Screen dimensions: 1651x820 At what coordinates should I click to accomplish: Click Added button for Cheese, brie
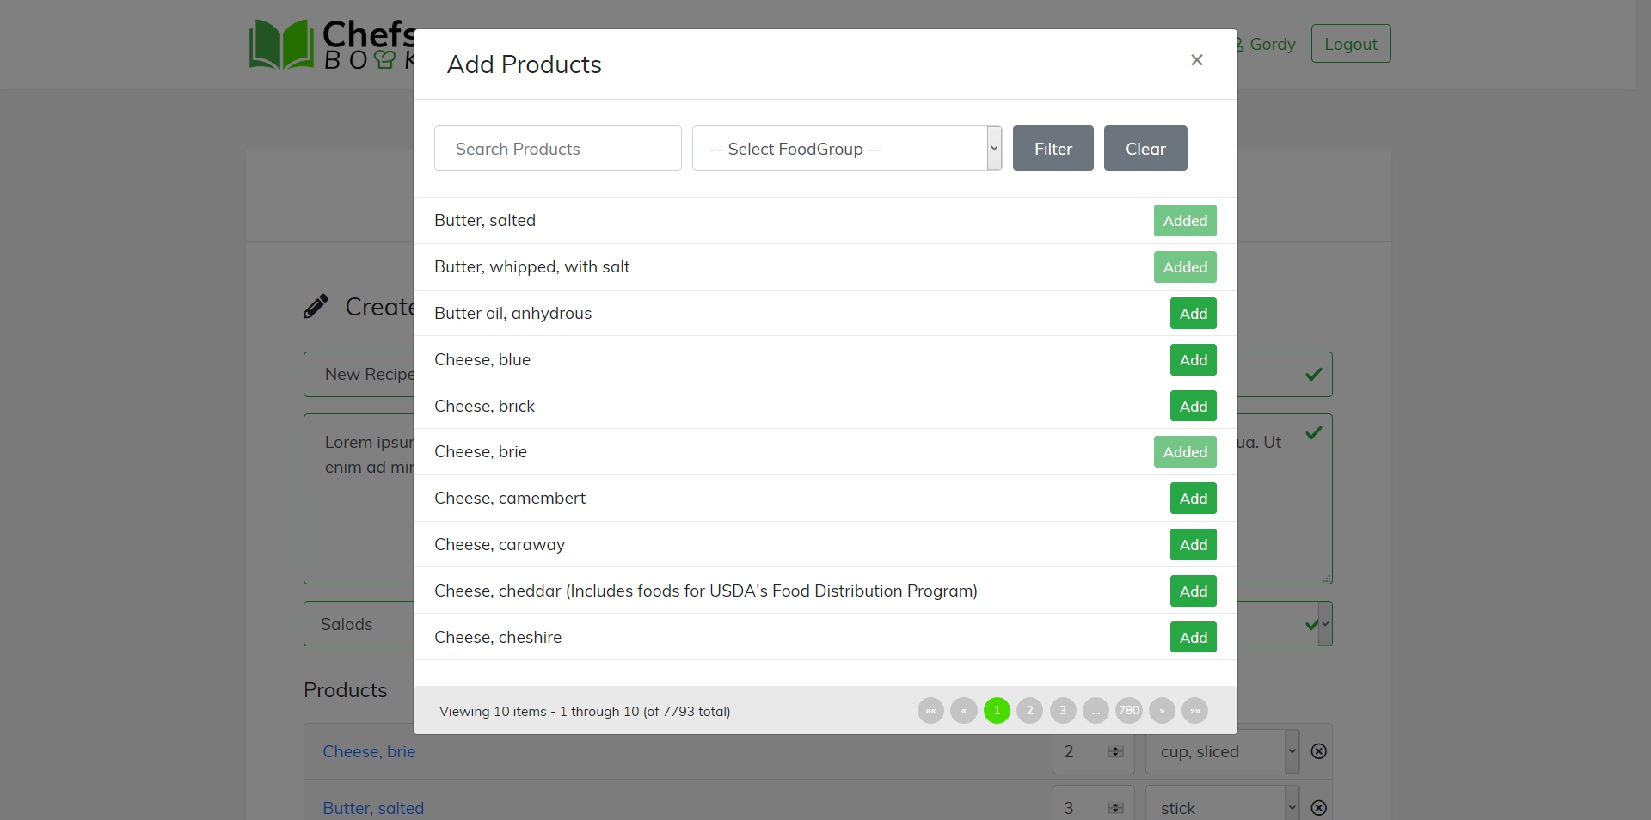[1185, 452]
